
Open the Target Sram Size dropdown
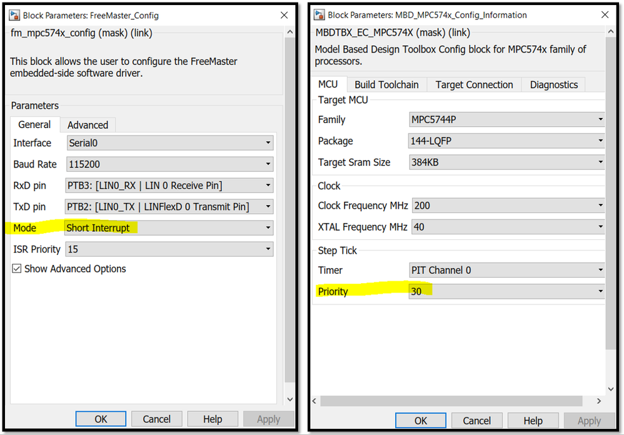pyautogui.click(x=507, y=162)
